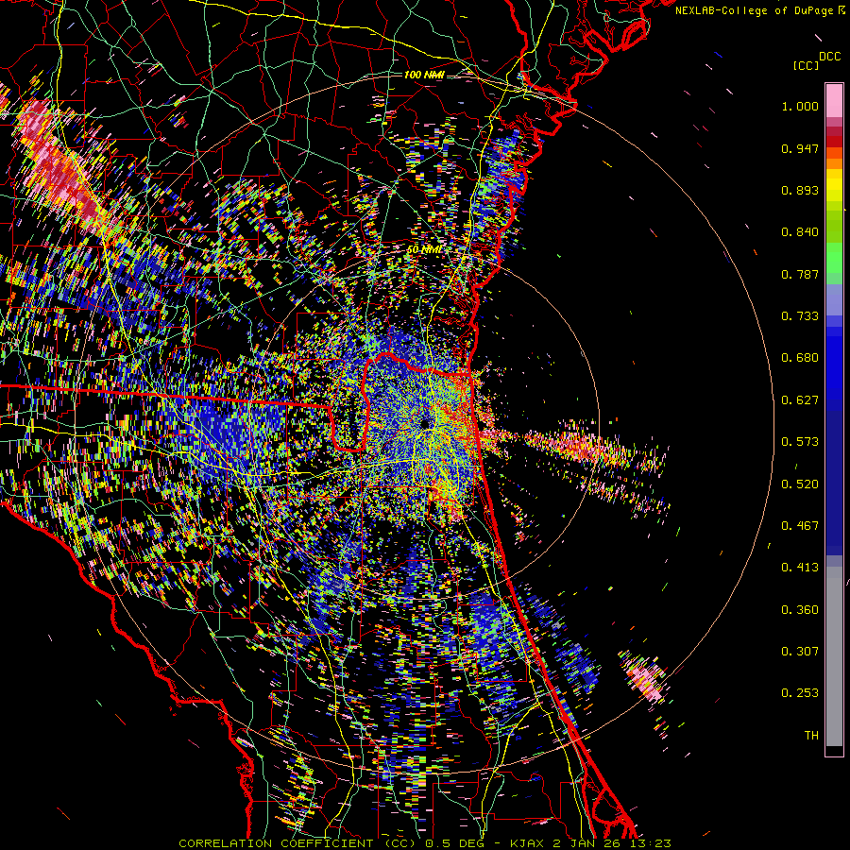Click the 0.253 legend value

click(800, 693)
